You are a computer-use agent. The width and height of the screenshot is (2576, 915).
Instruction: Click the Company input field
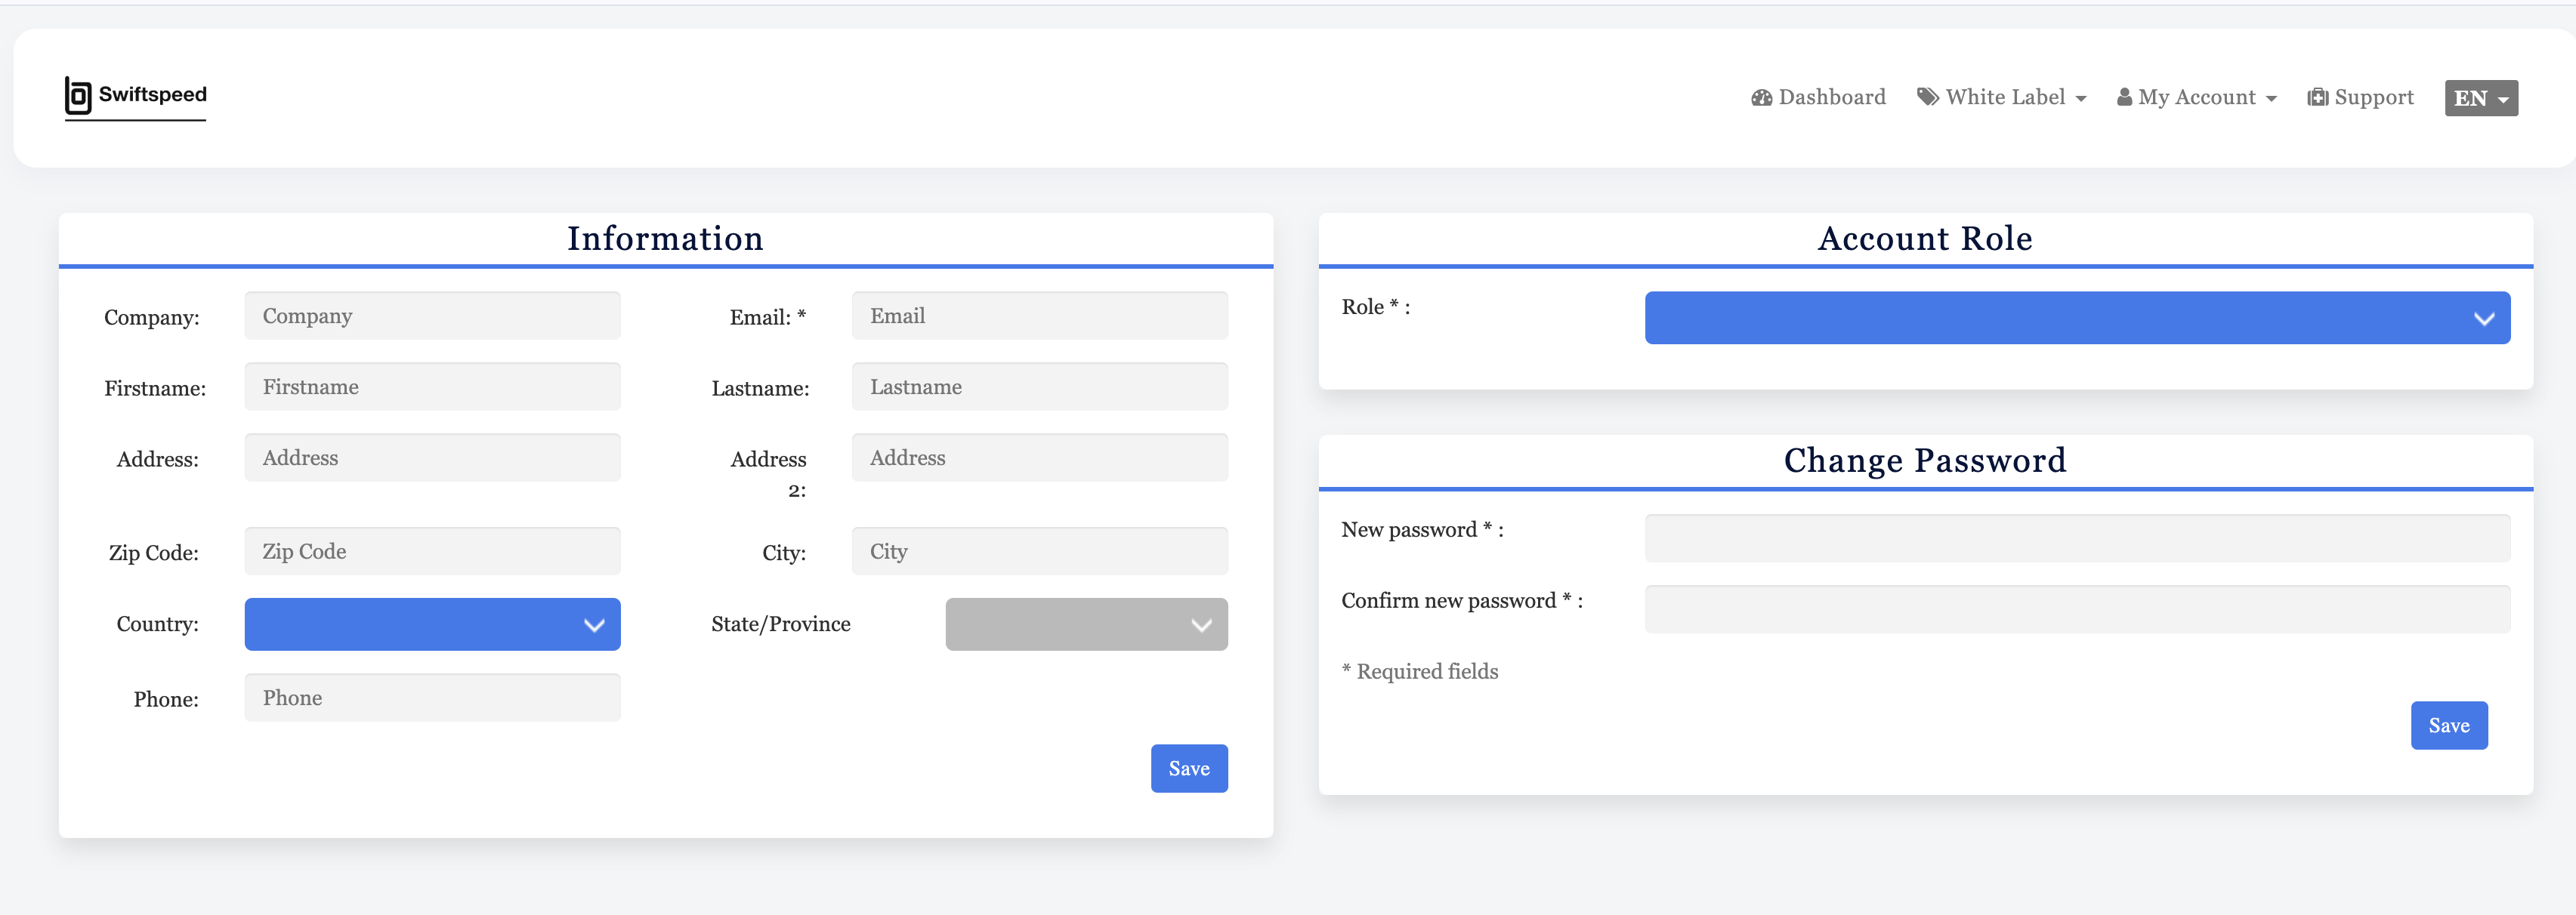click(x=432, y=315)
